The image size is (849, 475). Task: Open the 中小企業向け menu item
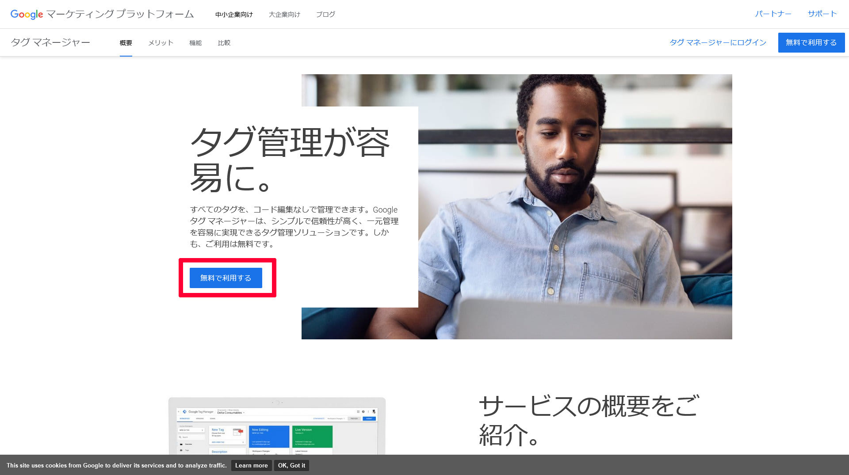coord(234,15)
